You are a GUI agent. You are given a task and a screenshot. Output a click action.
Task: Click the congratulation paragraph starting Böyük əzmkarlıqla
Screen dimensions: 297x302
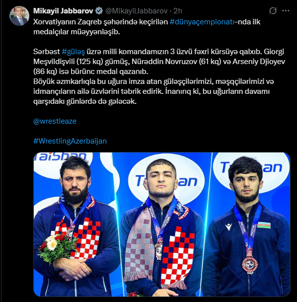click(x=153, y=91)
